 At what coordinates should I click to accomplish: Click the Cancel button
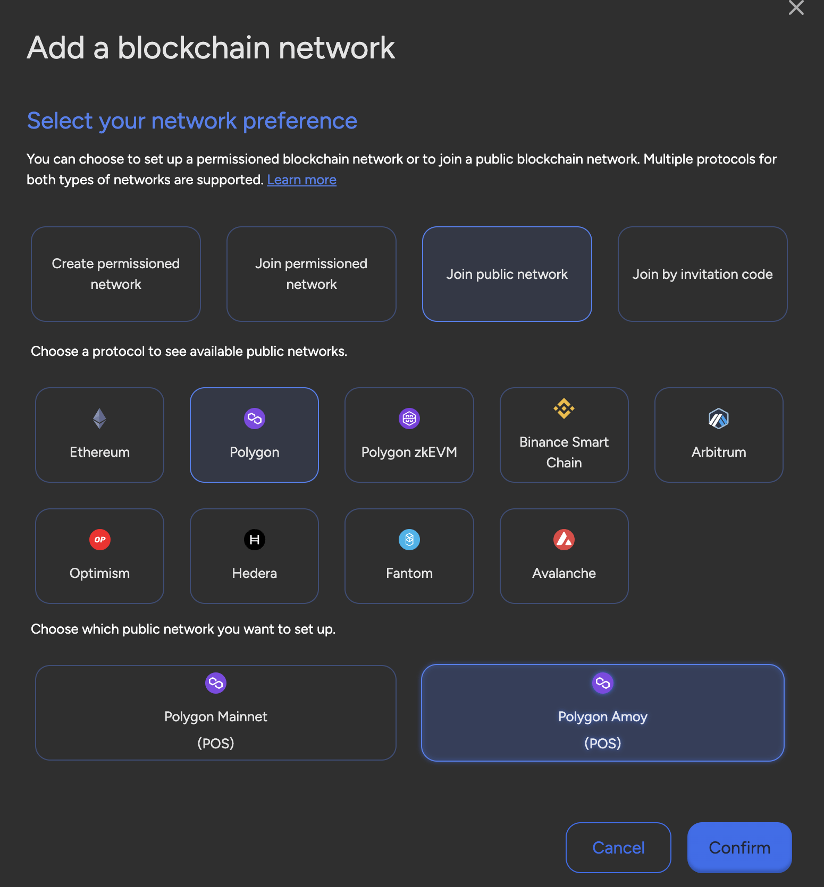(618, 848)
